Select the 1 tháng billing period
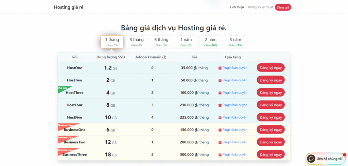348x166 pixels. 112,42
